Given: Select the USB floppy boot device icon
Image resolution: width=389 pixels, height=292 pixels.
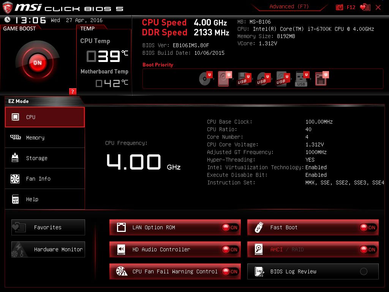Looking at the screenshot, I should tap(244, 79).
